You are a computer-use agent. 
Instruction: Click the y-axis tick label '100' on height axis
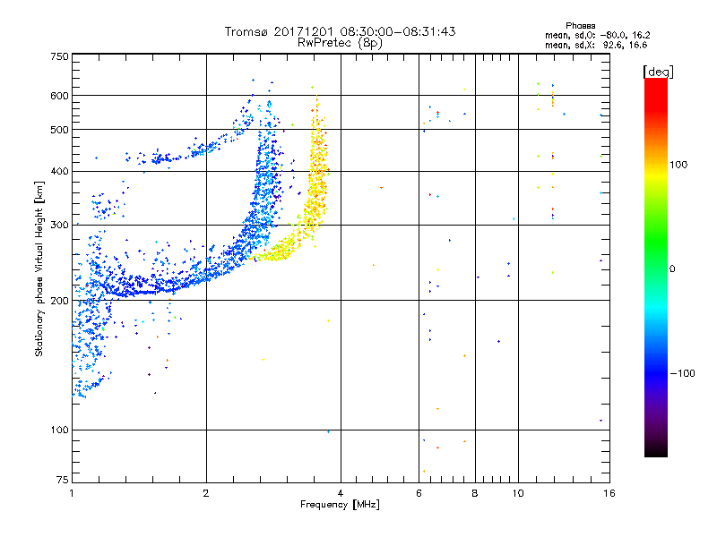[x=59, y=430]
